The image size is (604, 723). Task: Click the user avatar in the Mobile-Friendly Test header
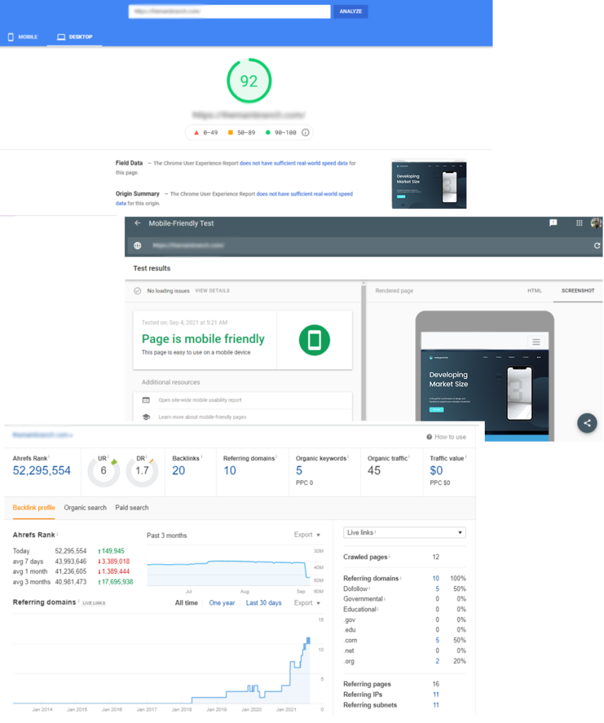596,223
